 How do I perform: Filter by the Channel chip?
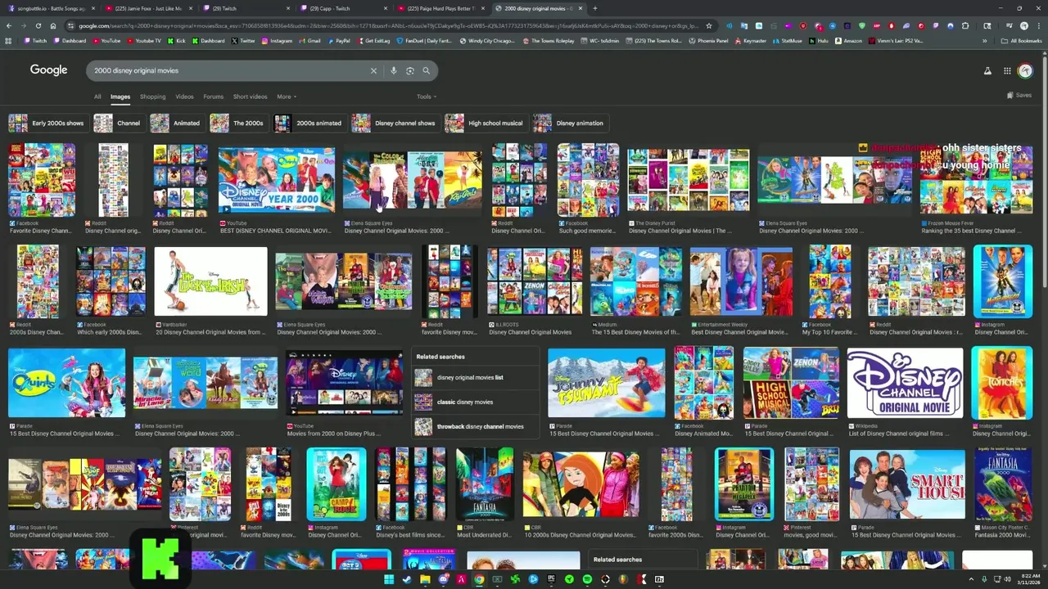(x=118, y=123)
